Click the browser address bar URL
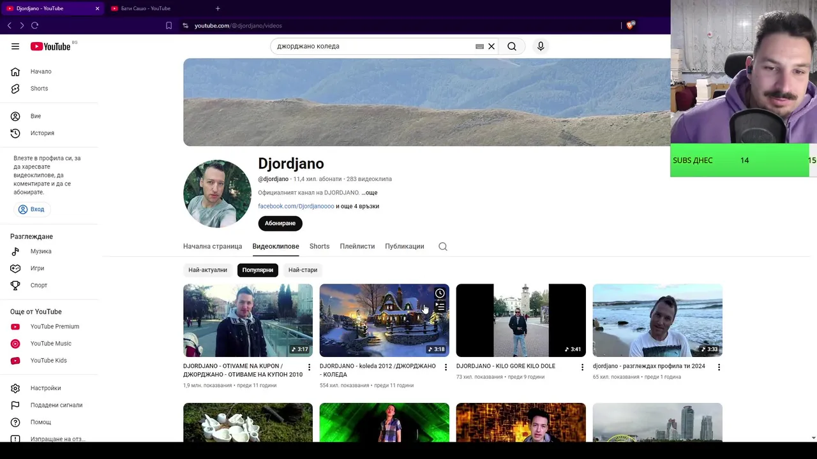This screenshot has height=459, width=817. [x=238, y=25]
